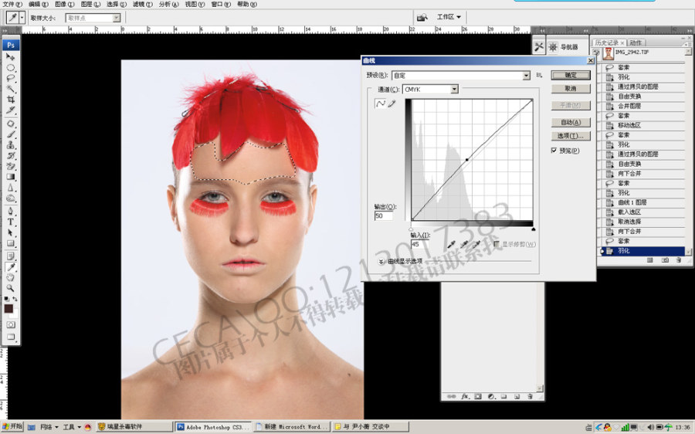Toggle Quick Mask mode icon
Image resolution: width=695 pixels, height=434 pixels.
pyautogui.click(x=11, y=325)
